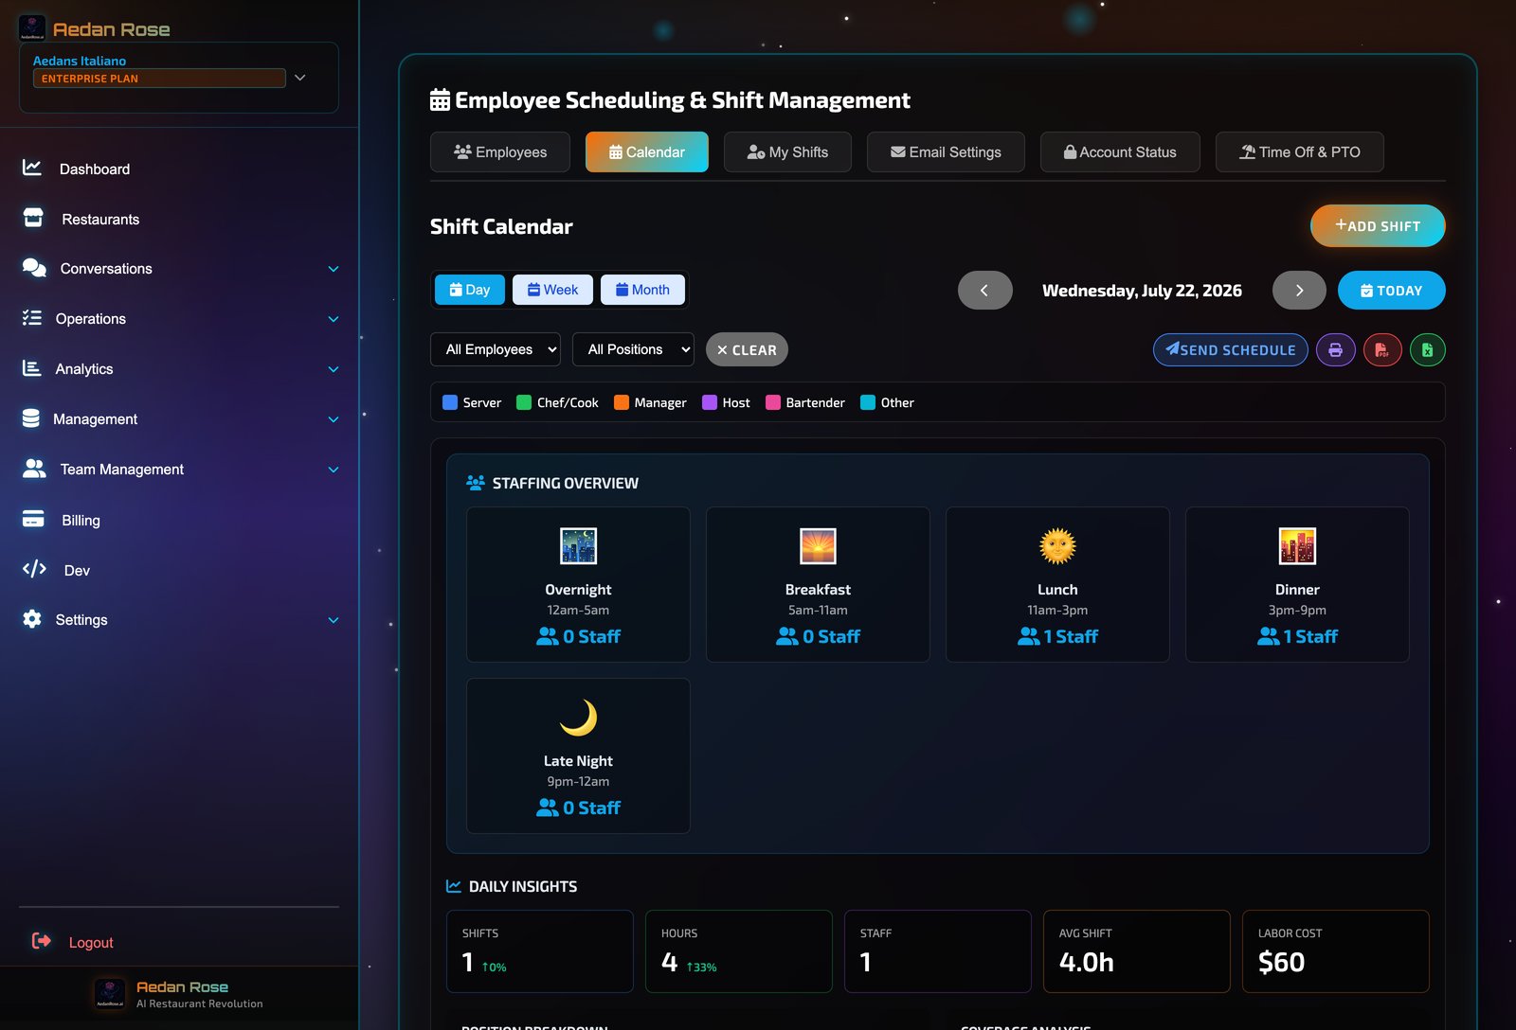Open the Email Settings tab
This screenshot has width=1516, height=1030.
point(946,151)
